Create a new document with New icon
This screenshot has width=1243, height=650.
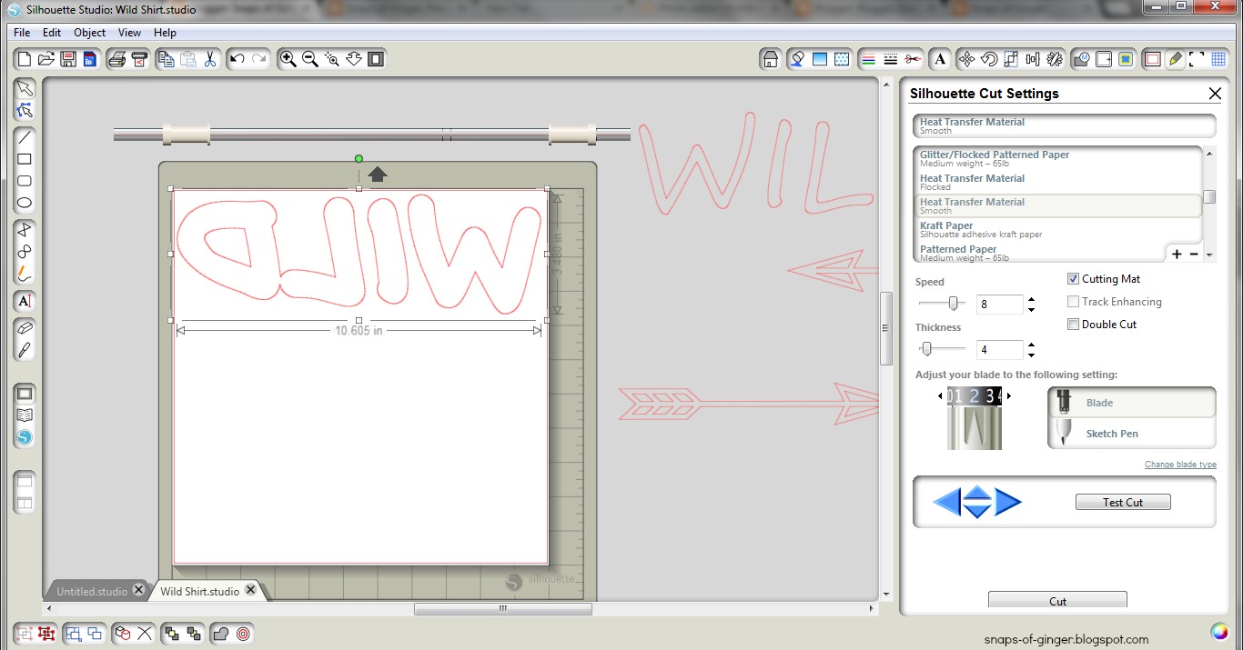tap(25, 59)
